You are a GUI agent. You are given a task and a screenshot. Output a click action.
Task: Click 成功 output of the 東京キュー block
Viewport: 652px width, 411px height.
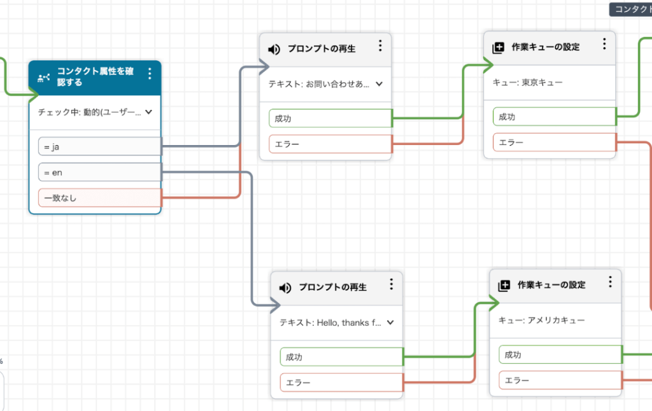(554, 117)
